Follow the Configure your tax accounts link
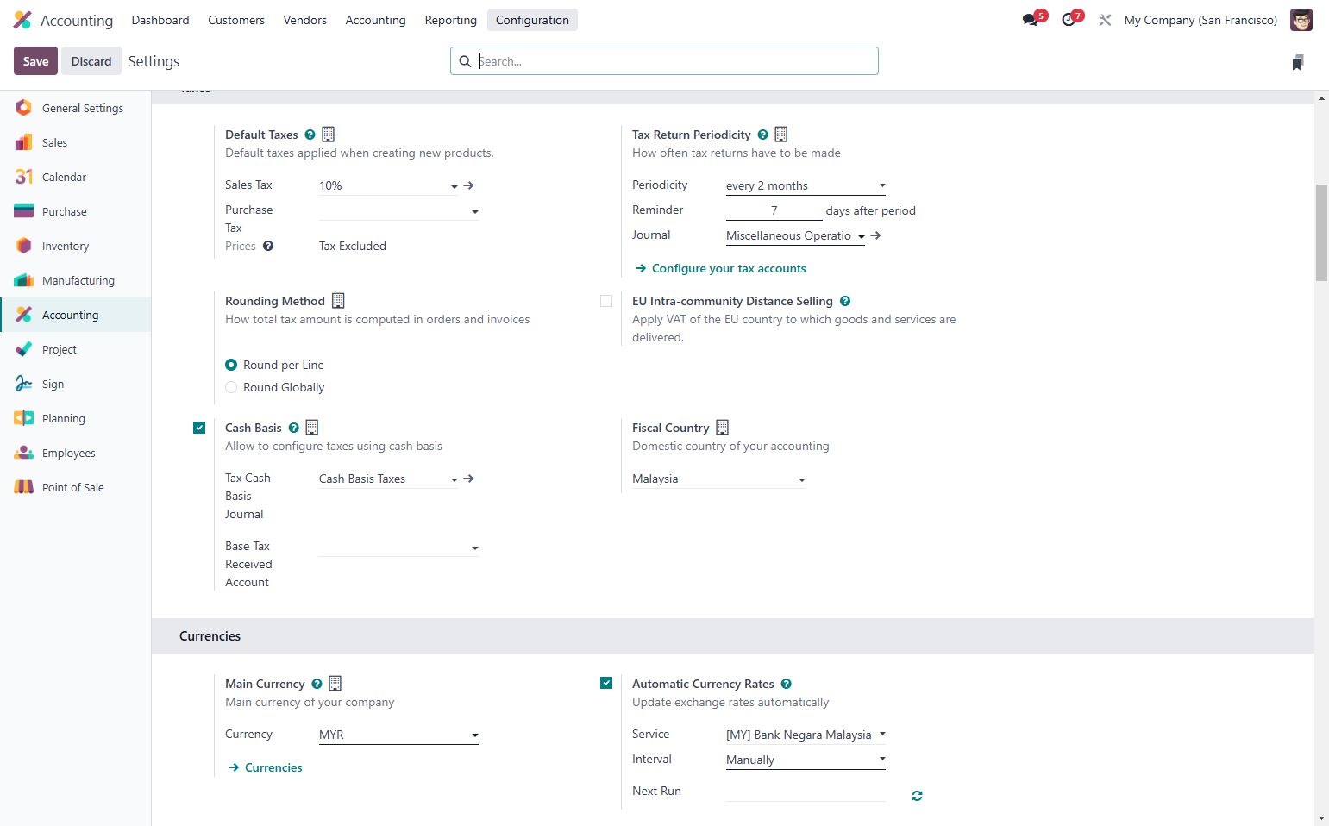The height and width of the screenshot is (826, 1329). point(729,268)
